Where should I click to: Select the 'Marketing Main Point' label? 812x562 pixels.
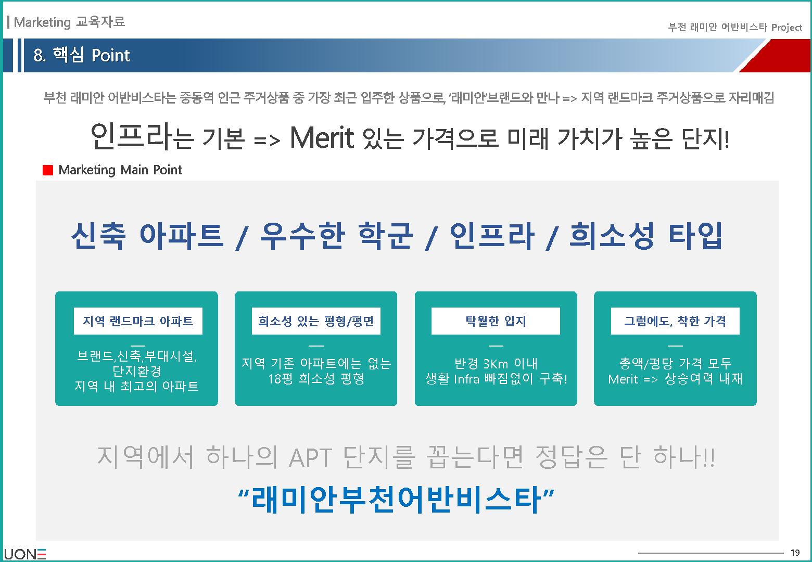click(120, 170)
